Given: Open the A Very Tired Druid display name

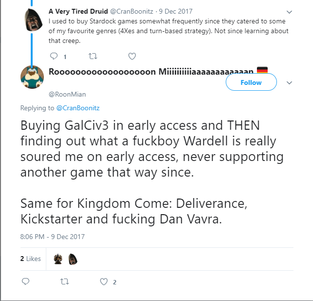Looking at the screenshot, I should 78,11.
